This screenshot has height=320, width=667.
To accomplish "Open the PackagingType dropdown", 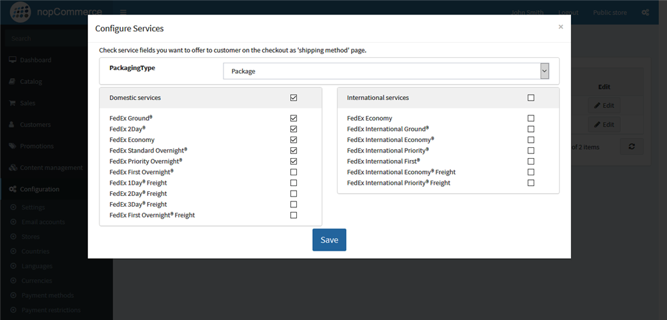I will 386,71.
